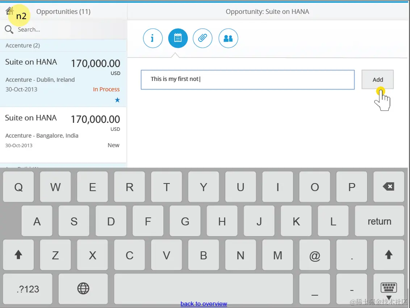Tap the S key
410x308 pixels.
74,221
